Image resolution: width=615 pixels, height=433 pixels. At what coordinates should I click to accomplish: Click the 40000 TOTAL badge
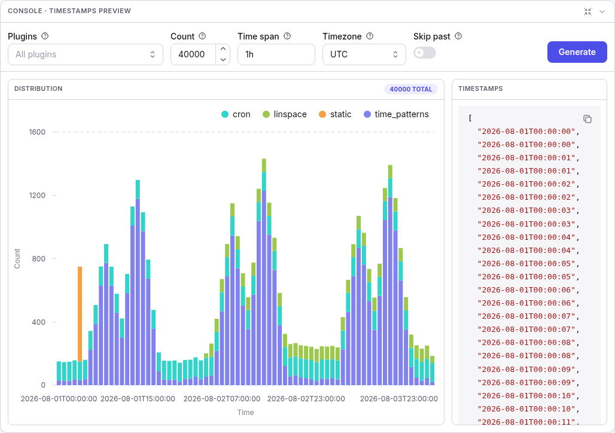coord(410,89)
